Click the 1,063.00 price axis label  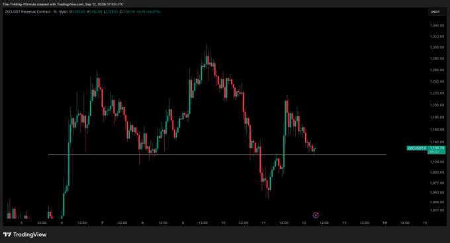coord(437,192)
